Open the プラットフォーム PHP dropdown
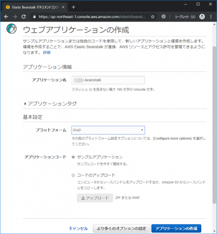The height and width of the screenshot is (234, 217). click(108, 130)
